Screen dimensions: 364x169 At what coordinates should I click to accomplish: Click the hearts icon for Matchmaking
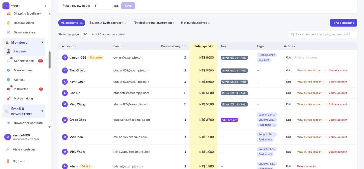[9, 98]
